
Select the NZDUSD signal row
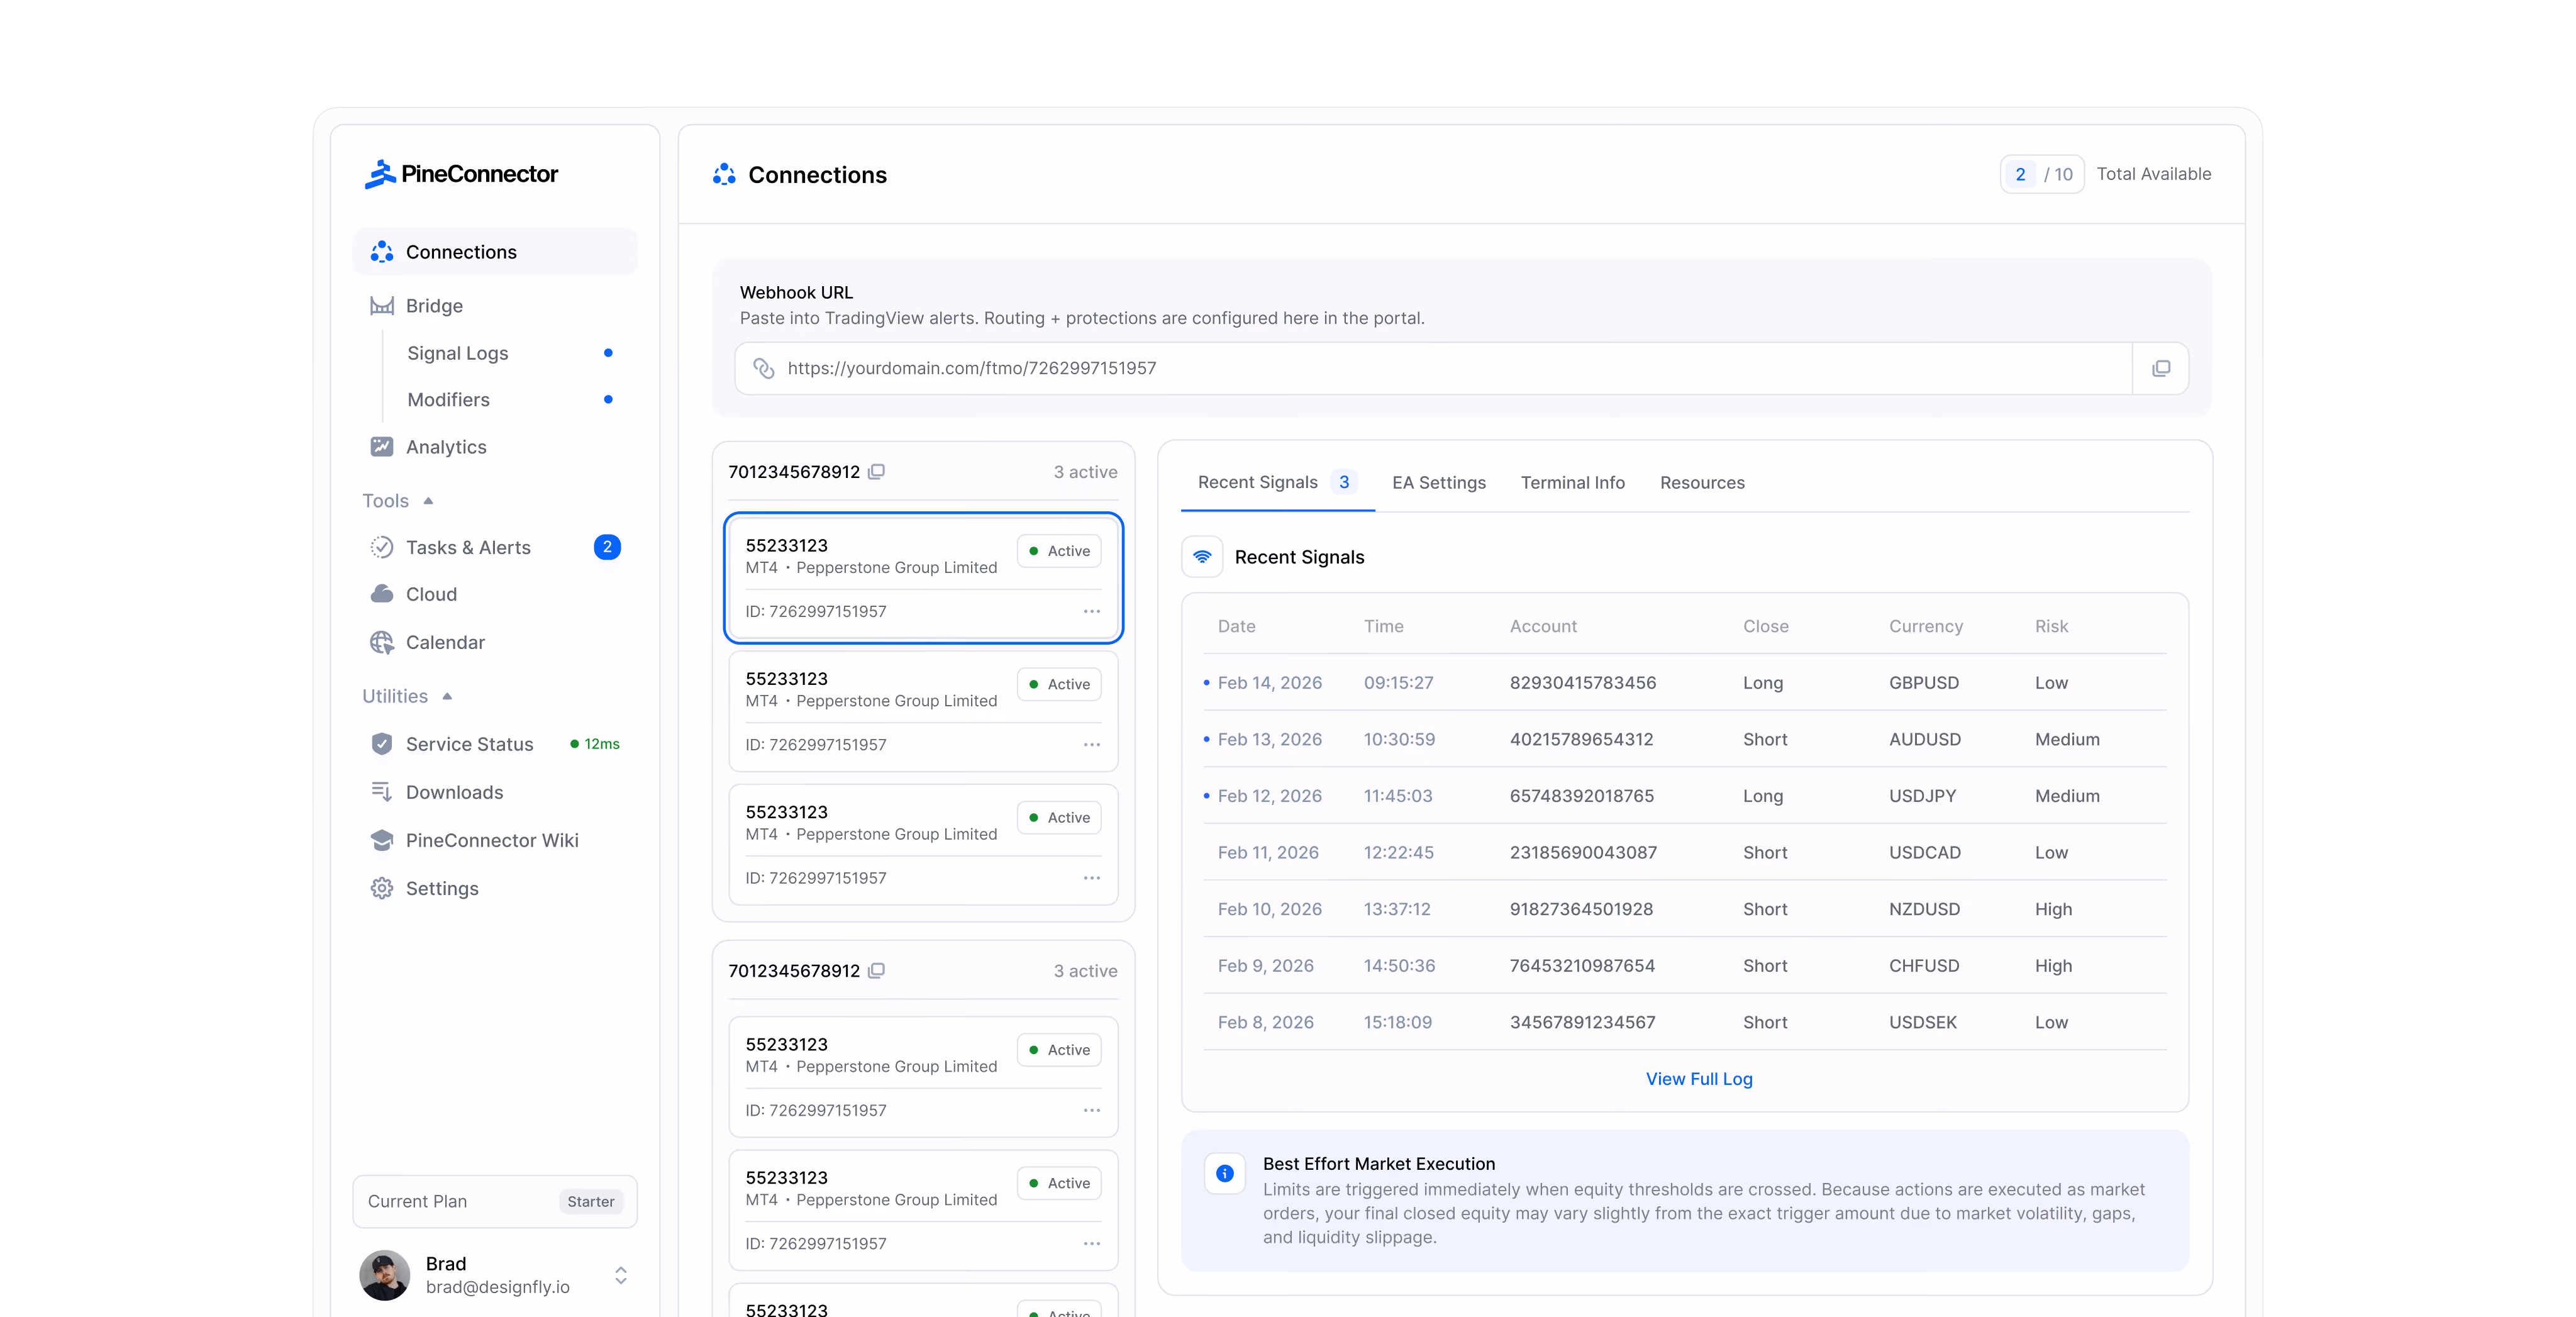tap(1684, 909)
